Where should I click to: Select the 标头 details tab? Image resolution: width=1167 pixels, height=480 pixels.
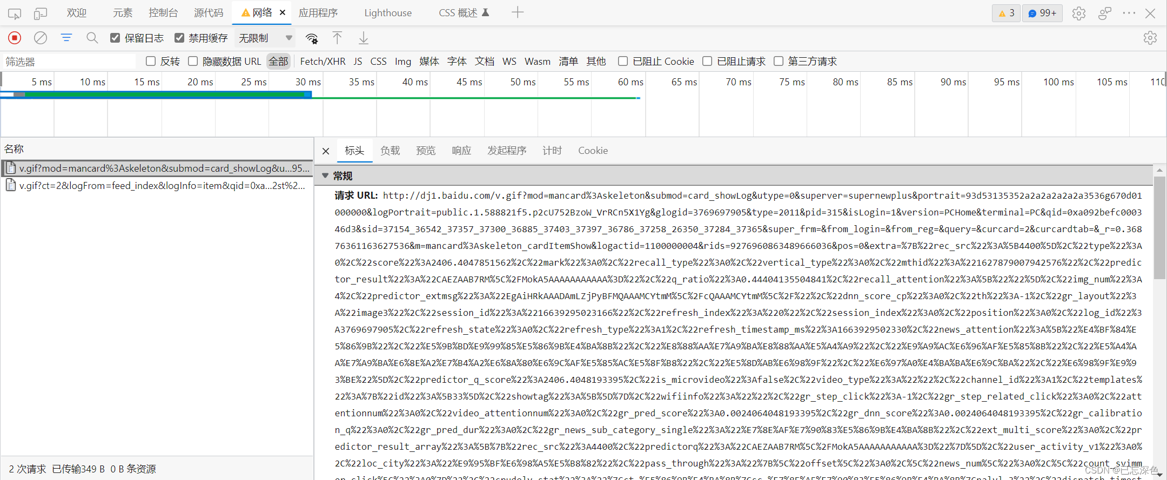[354, 151]
